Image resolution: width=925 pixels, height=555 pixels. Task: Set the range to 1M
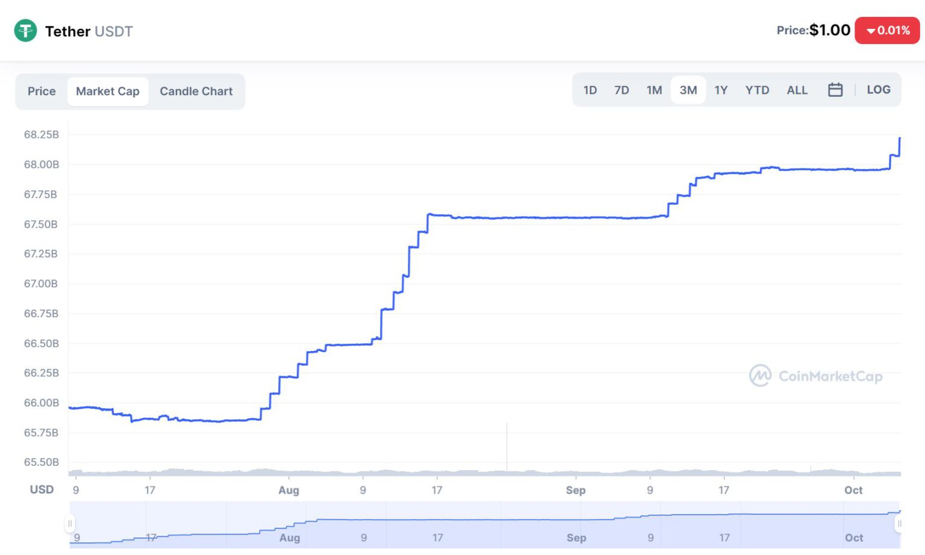pyautogui.click(x=654, y=90)
